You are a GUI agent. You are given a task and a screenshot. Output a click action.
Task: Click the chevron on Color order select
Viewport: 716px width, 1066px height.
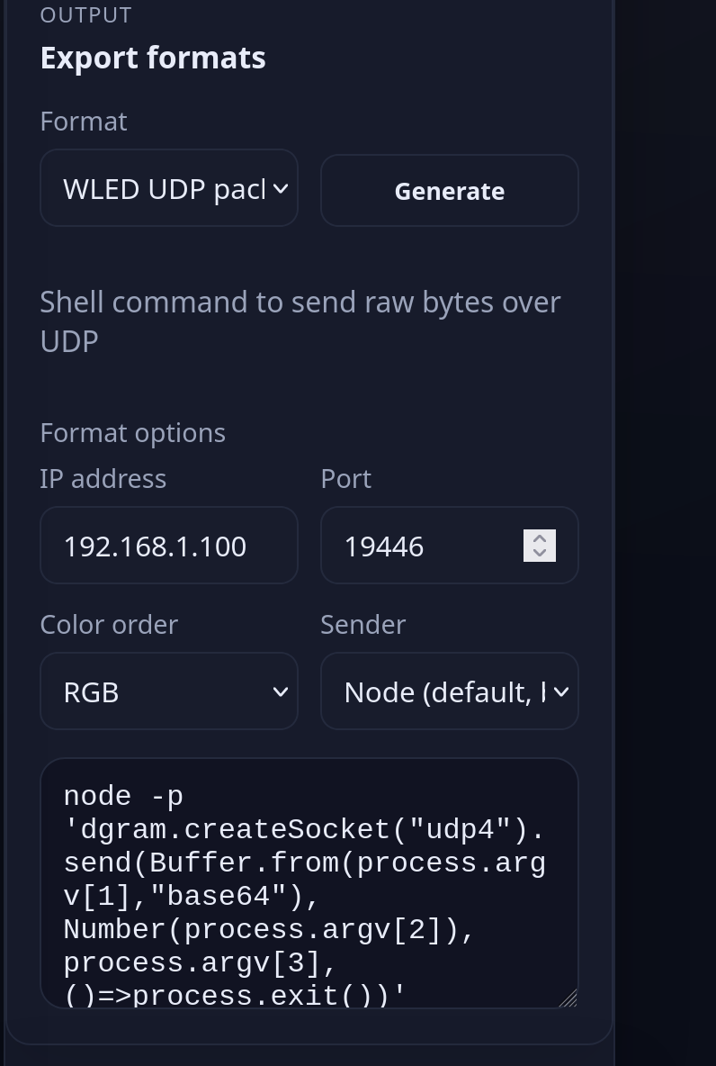click(281, 691)
